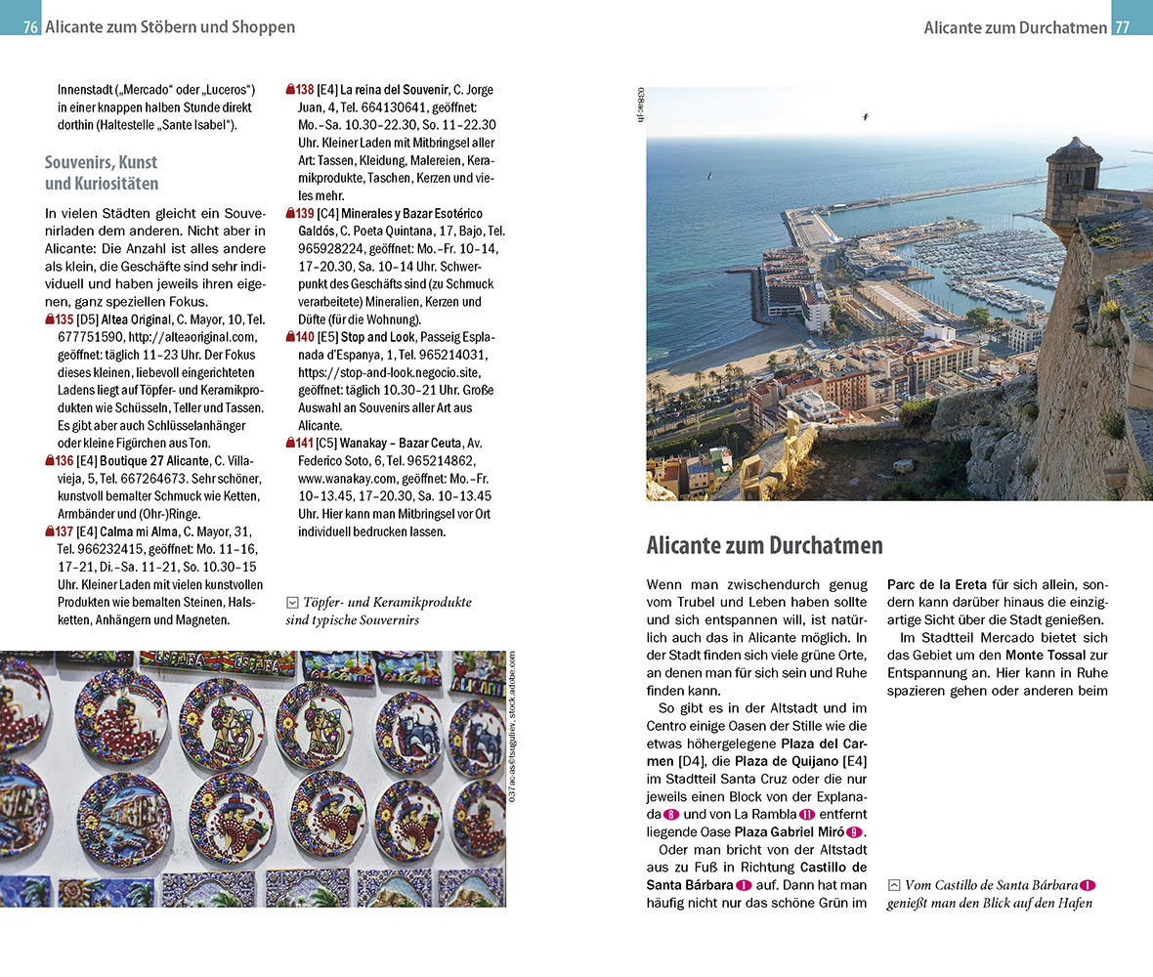Click the shopping bag icon beside 135 Altea Original
Image resolution: width=1153 pixels, height=977 pixels.
point(50,319)
